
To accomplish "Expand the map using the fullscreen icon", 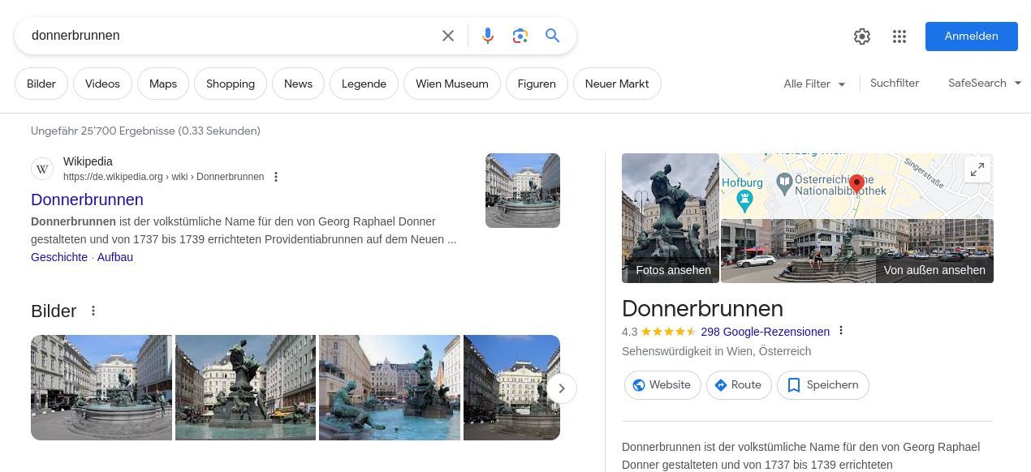I will (977, 169).
